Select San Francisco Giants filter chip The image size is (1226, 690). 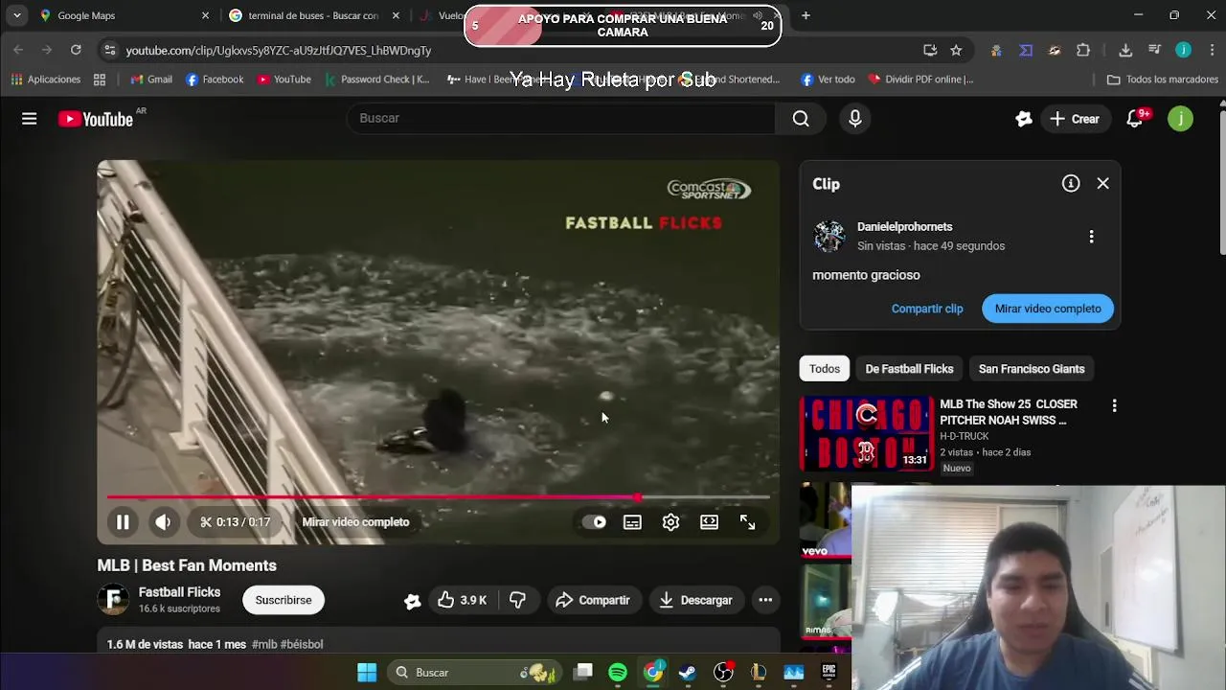point(1032,369)
